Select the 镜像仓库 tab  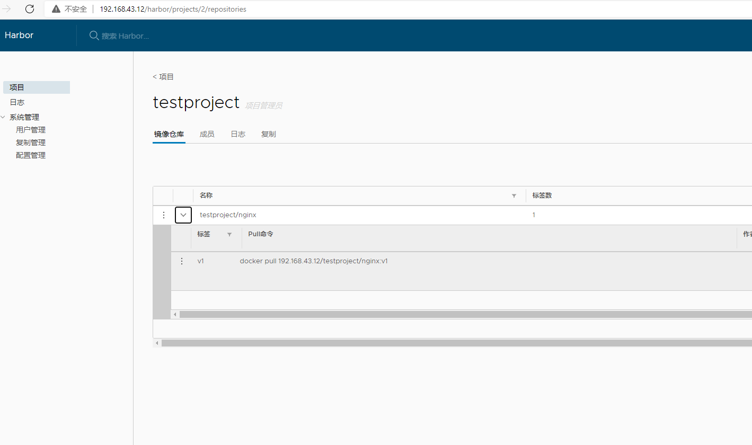169,134
